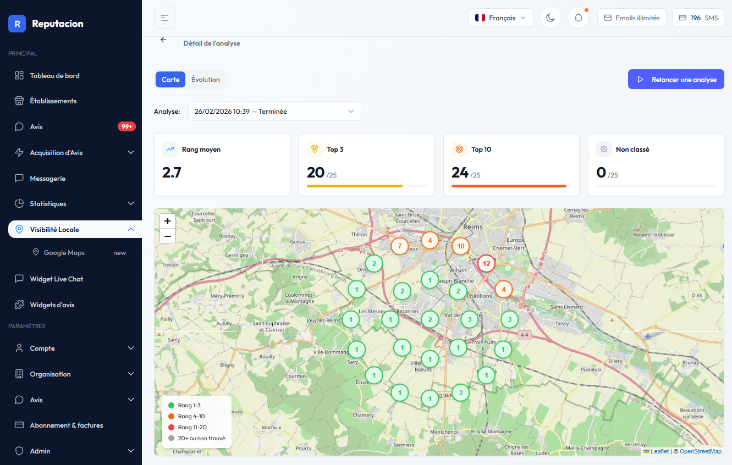This screenshot has height=465, width=732.
Task: Zoom out on the map
Action: (168, 236)
